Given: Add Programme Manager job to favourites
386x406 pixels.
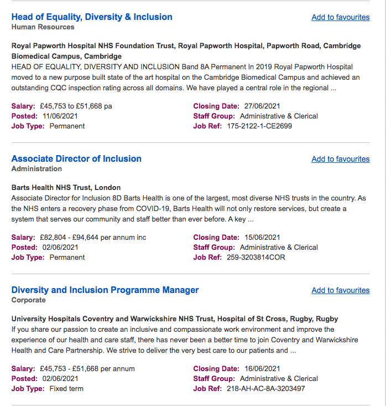Looking at the screenshot, I should [x=340, y=290].
